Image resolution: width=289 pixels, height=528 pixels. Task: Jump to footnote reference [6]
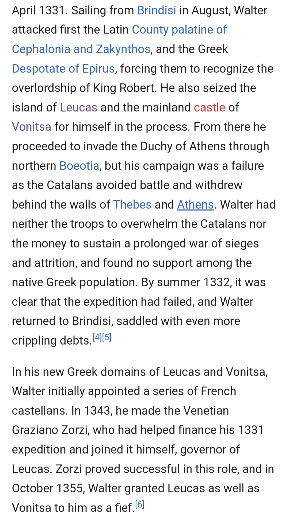pyautogui.click(x=140, y=504)
